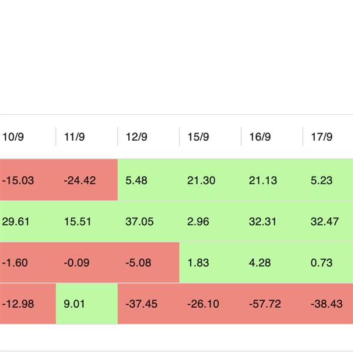Select the 17/9 column header
Image resolution: width=353 pixels, height=353 pixels.
322,137
